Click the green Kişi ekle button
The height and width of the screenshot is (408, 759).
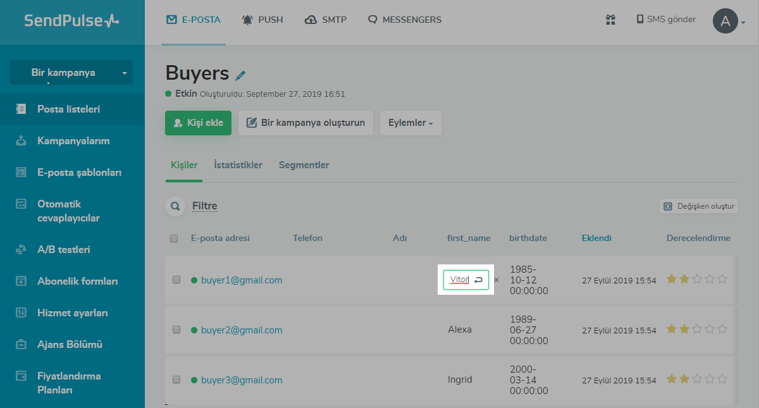coord(198,123)
